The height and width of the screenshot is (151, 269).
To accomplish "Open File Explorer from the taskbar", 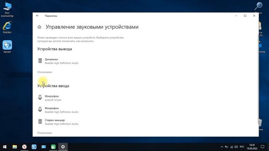I will click(15, 147).
